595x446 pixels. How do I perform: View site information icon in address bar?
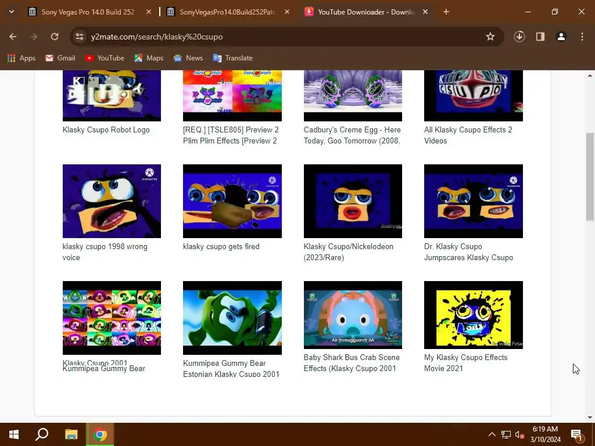tap(80, 37)
